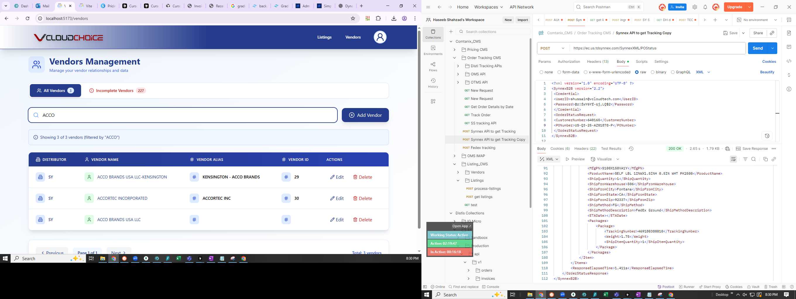This screenshot has width=796, height=299.
Task: Open Environments sidebar in Postman
Action: click(433, 50)
